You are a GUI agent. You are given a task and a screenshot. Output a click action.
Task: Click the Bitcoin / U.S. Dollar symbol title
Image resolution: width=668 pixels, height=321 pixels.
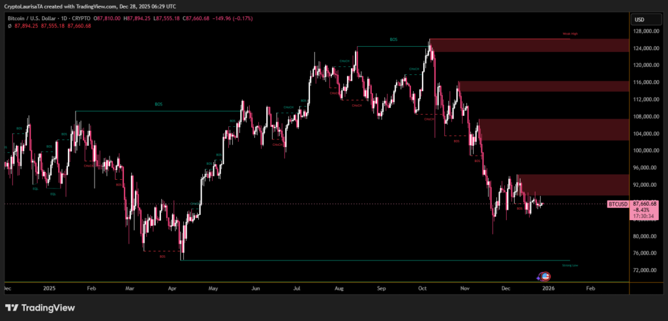[30, 18]
